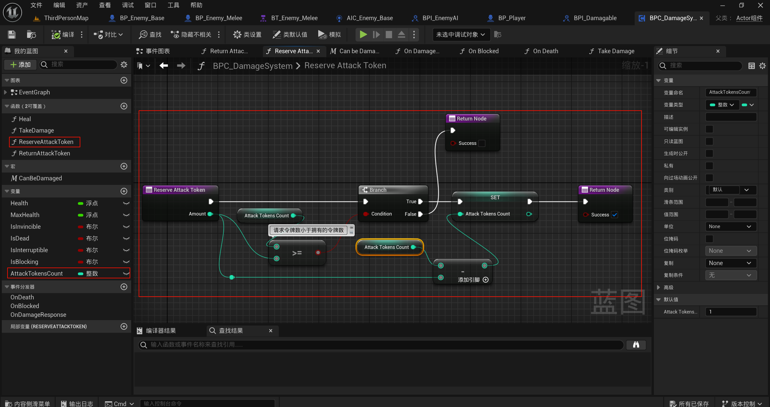Expand the EventGraph tree item

click(5, 92)
